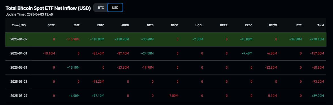The width and height of the screenshot is (333, 105).
Task: Click the -157.80M total value
Action: point(317,53)
